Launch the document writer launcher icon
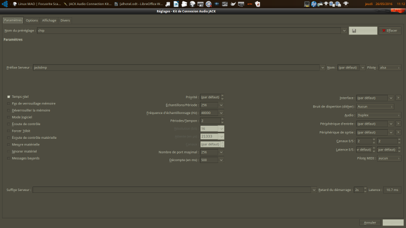 tap(176, 4)
